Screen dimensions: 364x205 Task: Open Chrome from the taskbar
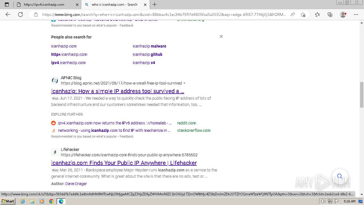tap(51, 201)
